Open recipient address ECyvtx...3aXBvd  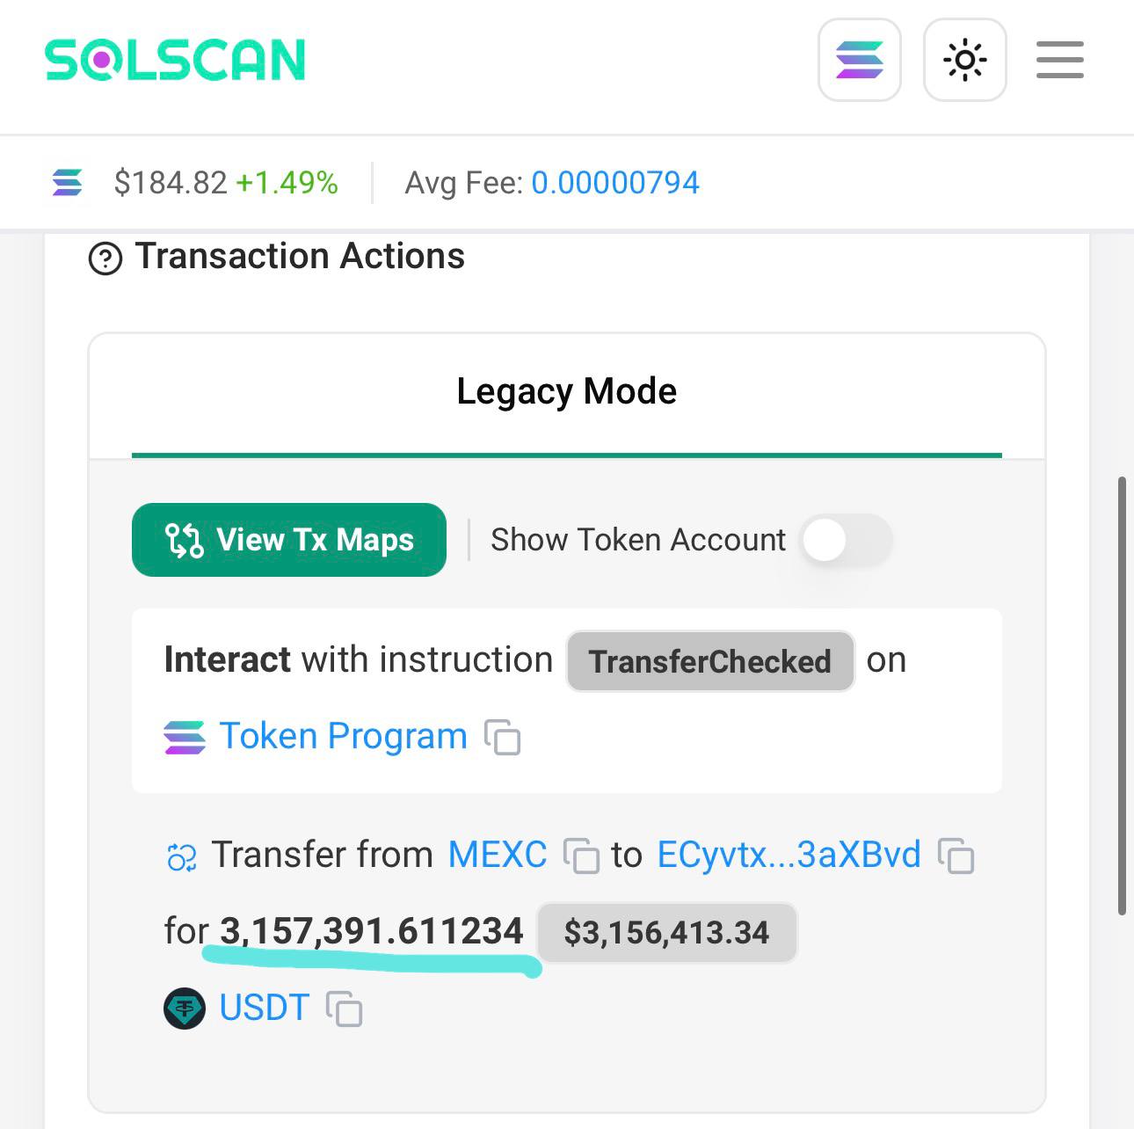[789, 855]
